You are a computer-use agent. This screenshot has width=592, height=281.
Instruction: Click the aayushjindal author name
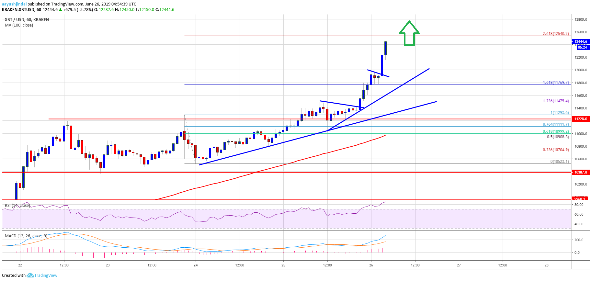[14, 4]
